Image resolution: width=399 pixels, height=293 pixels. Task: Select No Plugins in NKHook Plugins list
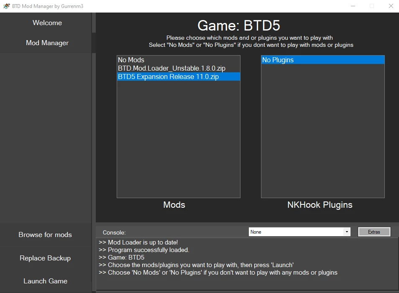[x=322, y=60]
